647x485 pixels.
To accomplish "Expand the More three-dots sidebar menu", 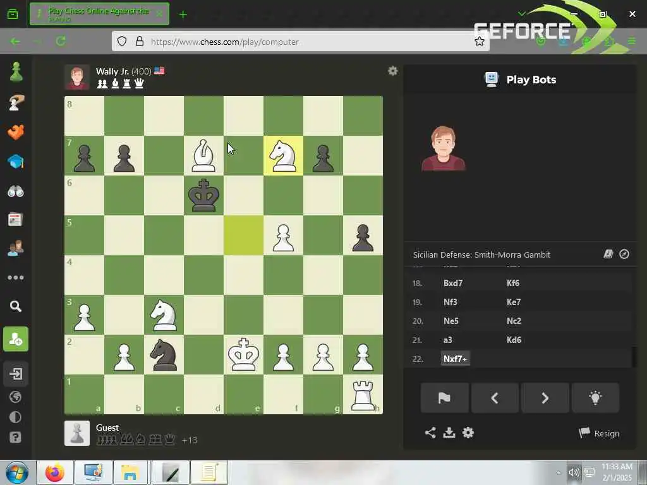I will coord(16,278).
